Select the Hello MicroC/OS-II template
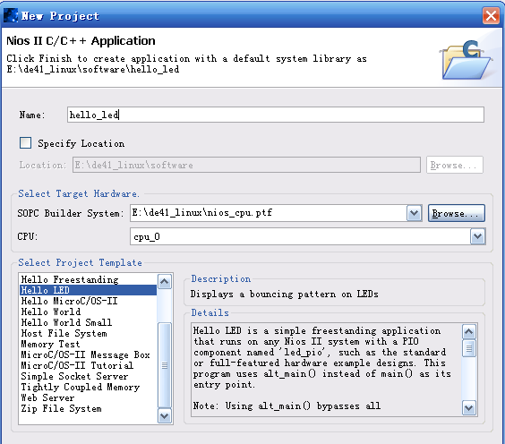The width and height of the screenshot is (505, 444). pyautogui.click(x=88, y=301)
